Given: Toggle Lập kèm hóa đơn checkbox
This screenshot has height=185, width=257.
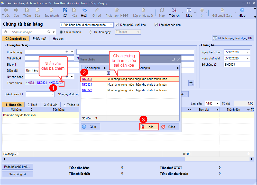Looking at the screenshot, I should point(156,25).
